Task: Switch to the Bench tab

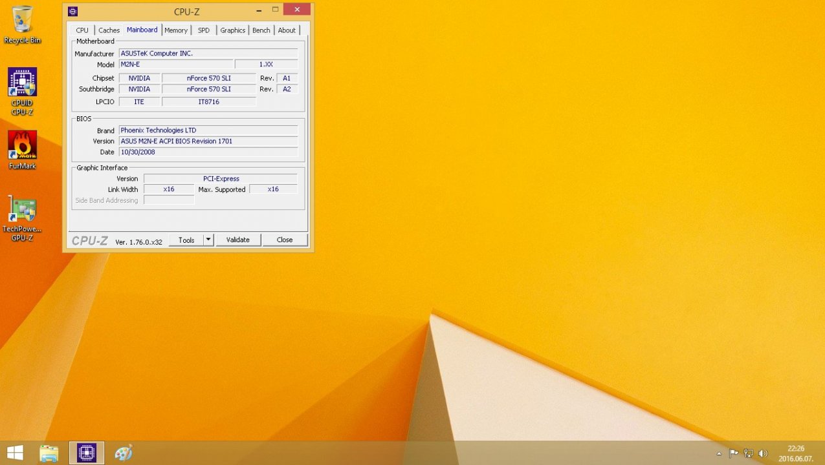Action: tap(261, 30)
